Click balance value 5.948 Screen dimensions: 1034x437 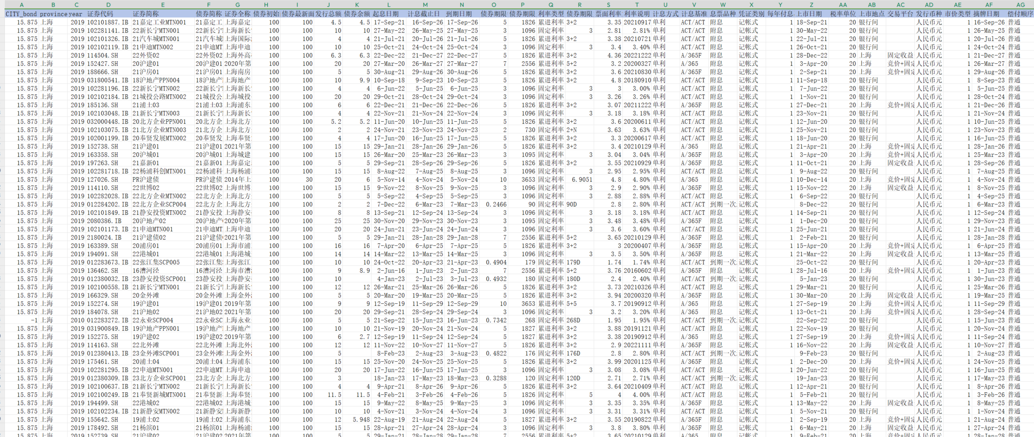pyautogui.click(x=357, y=420)
